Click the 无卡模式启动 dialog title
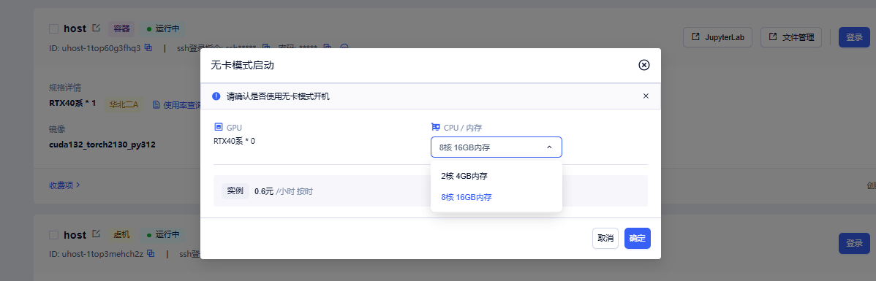The width and height of the screenshot is (876, 281). click(x=242, y=65)
